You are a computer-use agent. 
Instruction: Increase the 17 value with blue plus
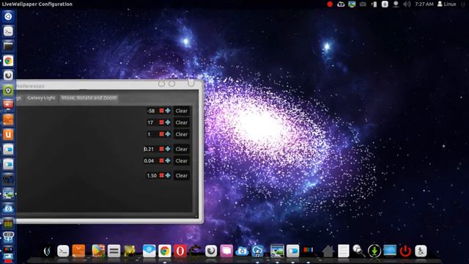click(x=168, y=122)
